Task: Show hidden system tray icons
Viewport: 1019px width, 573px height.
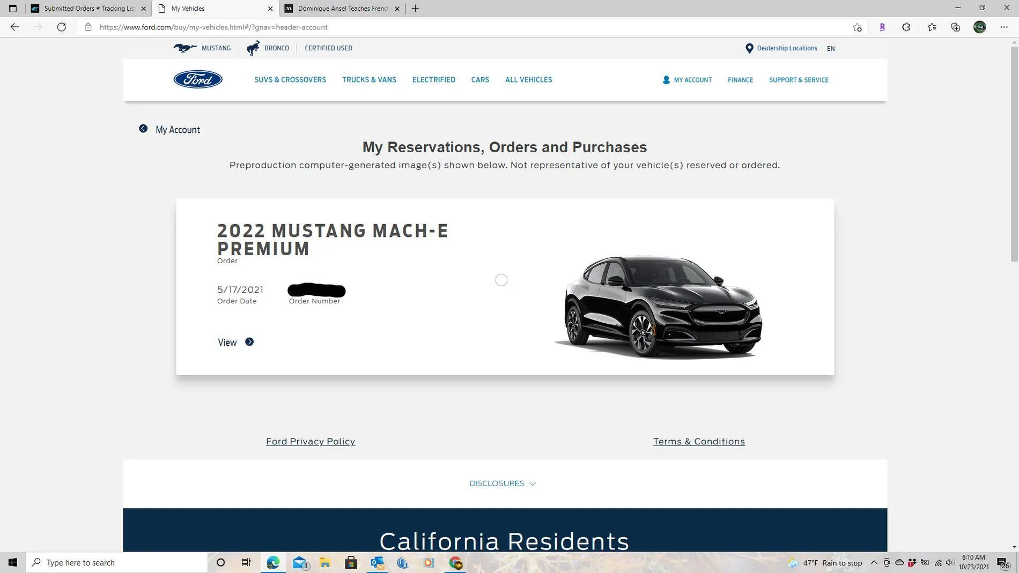Action: 874,562
